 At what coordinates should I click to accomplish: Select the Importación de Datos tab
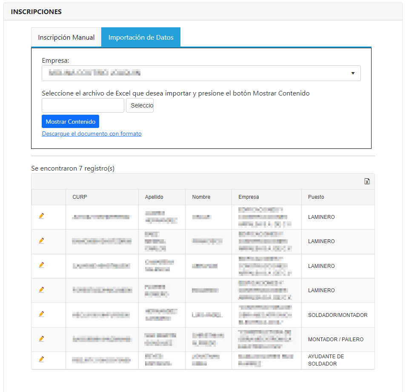tap(141, 38)
